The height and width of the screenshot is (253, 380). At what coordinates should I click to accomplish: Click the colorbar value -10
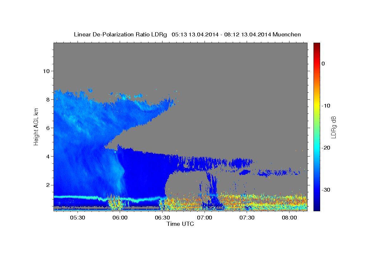(326, 106)
